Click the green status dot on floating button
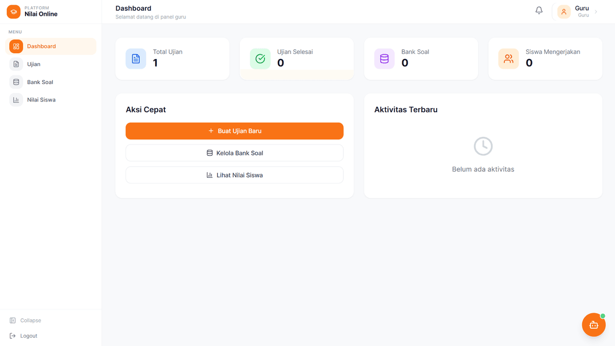The image size is (615, 346). pyautogui.click(x=603, y=316)
